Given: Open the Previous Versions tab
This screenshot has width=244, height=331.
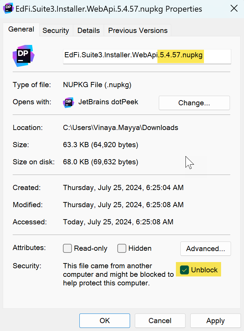Looking at the screenshot, I should (x=138, y=31).
